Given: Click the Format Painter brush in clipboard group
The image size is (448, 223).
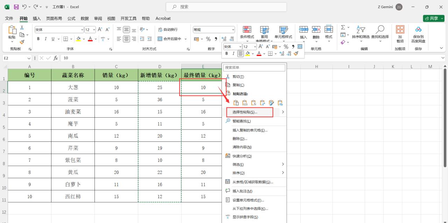Looking at the screenshot, I should 22,42.
